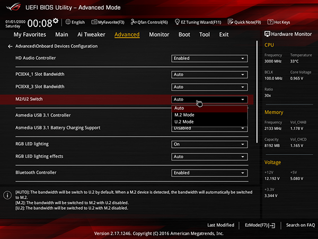This screenshot has height=239, width=318.
Task: Go to the Boot tab
Action: click(184, 35)
